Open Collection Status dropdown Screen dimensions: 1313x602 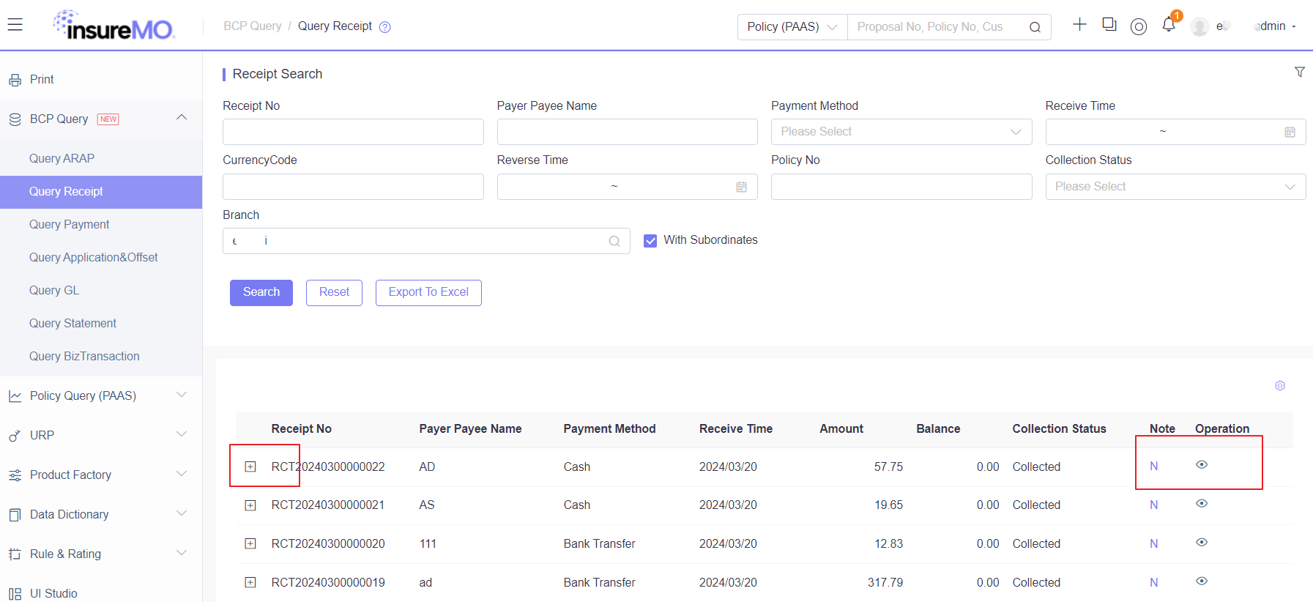click(x=1175, y=187)
